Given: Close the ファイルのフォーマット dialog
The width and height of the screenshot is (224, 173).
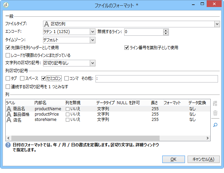Looking at the screenshot, I should (214, 4).
